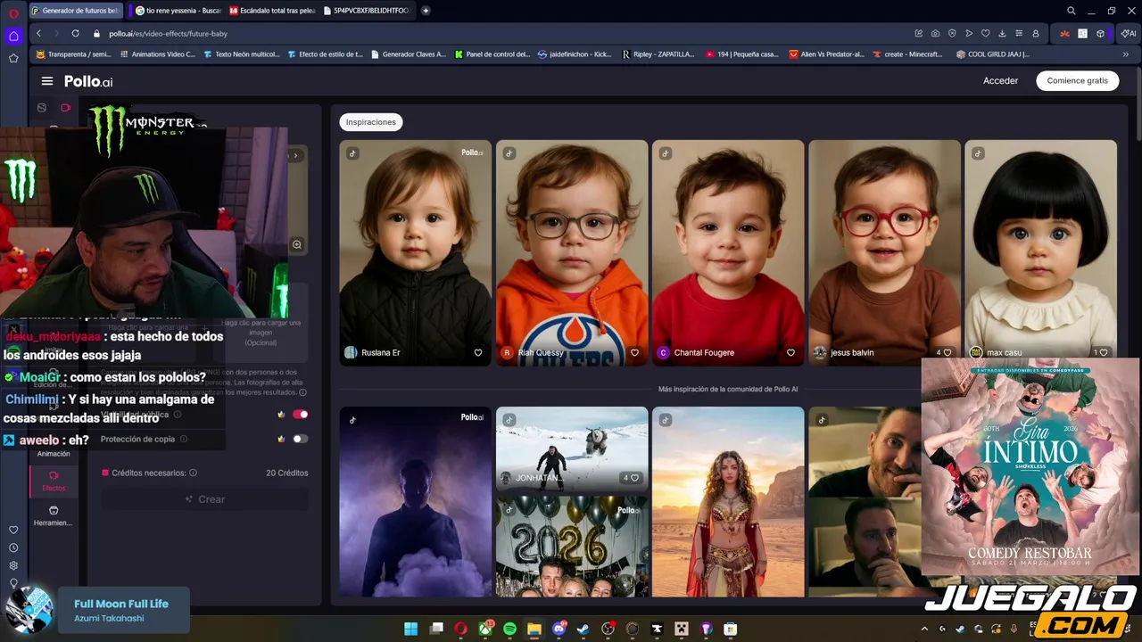
Task: Switch to the tio rene yessenia tab
Action: click(x=178, y=11)
